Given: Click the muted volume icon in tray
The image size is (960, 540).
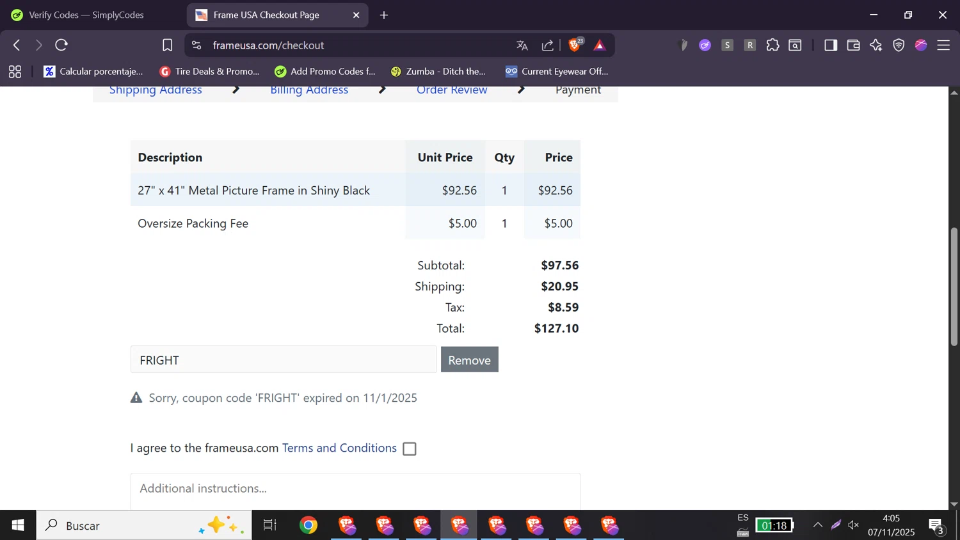Looking at the screenshot, I should coord(853,525).
